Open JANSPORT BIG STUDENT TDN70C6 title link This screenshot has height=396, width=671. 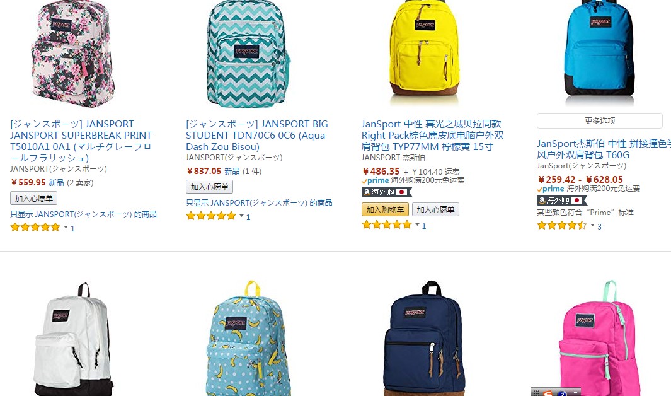point(257,136)
